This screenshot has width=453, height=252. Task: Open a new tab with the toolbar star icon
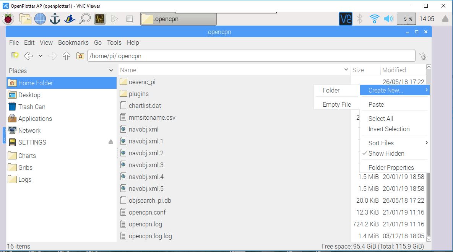tap(15, 55)
